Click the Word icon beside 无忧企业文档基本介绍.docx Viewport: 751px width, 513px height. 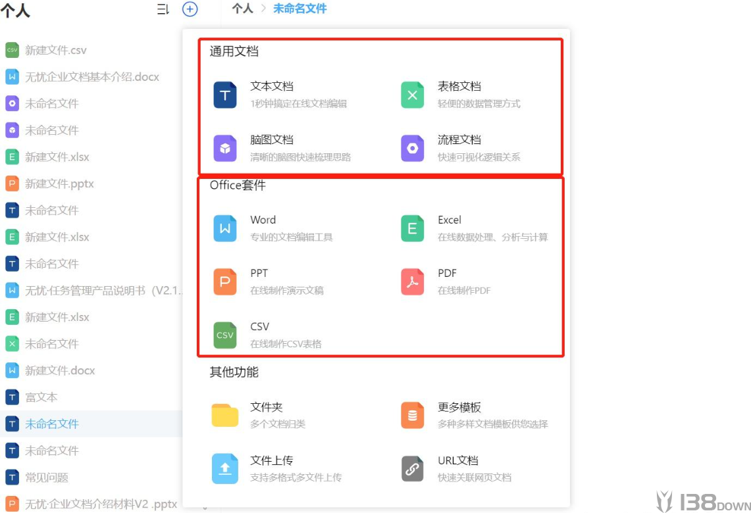coord(12,76)
